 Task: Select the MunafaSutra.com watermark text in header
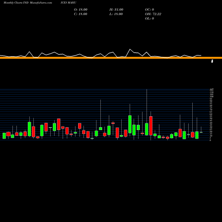tap(41, 3)
